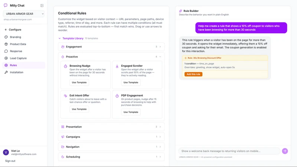Click the Exit Intent Offer sparkle icon
This screenshot has height=167, width=297.
point(65,96)
